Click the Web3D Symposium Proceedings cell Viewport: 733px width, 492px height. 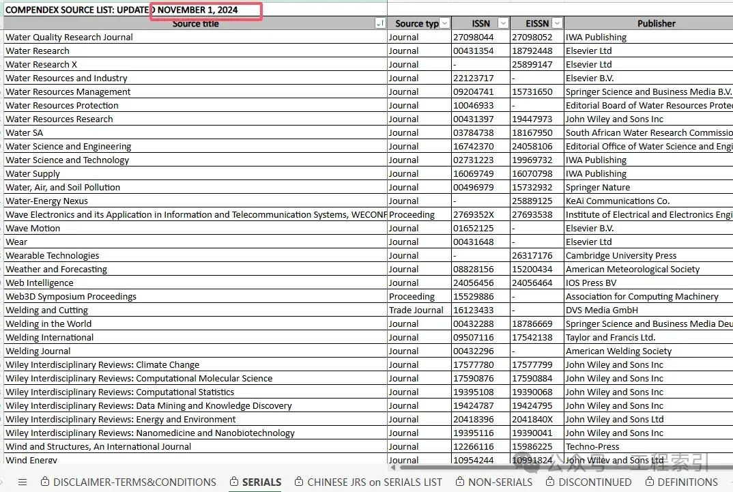coord(195,297)
